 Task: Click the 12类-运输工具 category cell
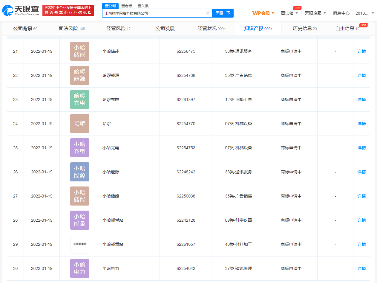(x=238, y=99)
